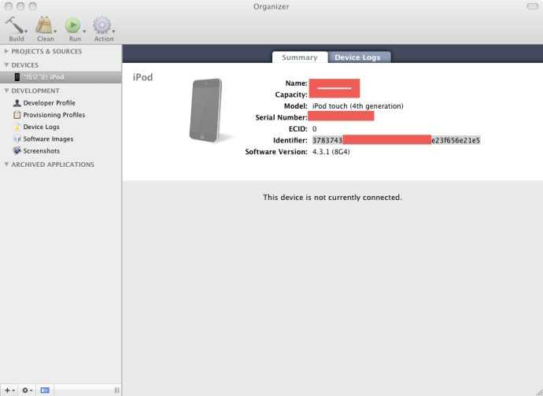Collapse the Development section

point(6,91)
